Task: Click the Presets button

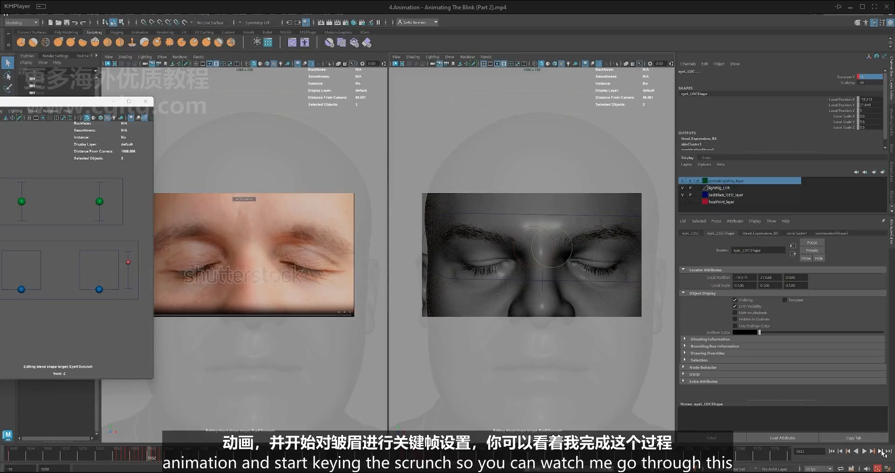Action: click(812, 250)
